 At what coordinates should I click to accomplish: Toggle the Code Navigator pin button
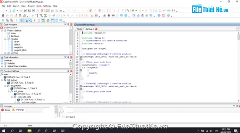point(68,24)
